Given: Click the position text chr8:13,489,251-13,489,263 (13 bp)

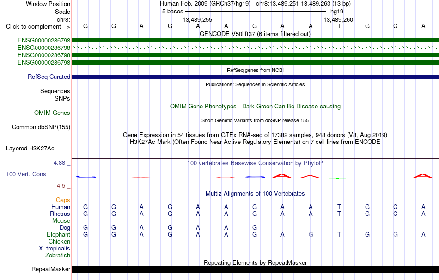Looking at the screenshot, I should (303, 4).
